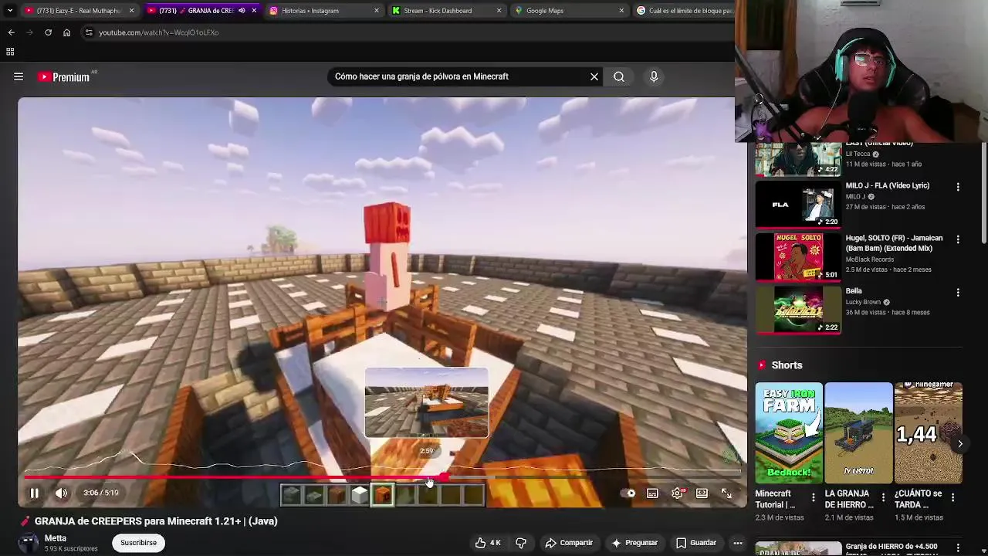The height and width of the screenshot is (556, 988).
Task: Expand the tab search dropdown arrow
Action: 9,11
